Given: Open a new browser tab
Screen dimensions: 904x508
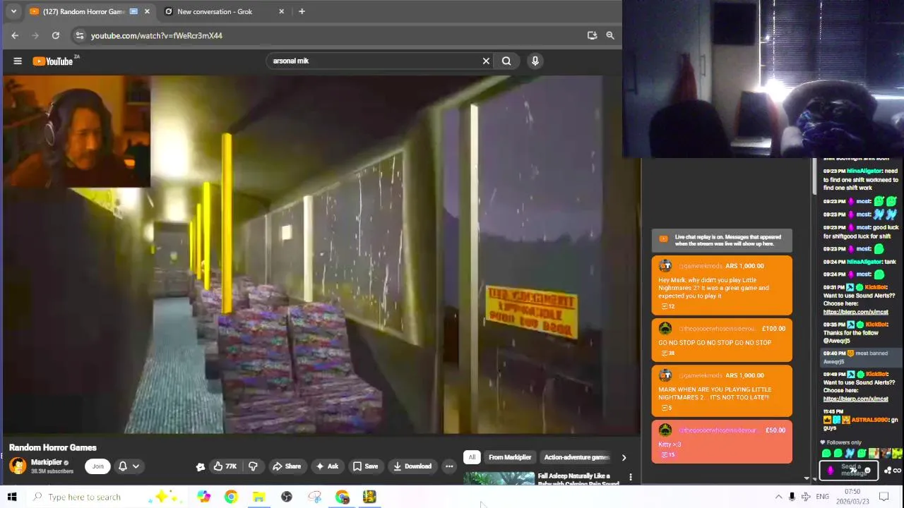Looking at the screenshot, I should (x=302, y=11).
